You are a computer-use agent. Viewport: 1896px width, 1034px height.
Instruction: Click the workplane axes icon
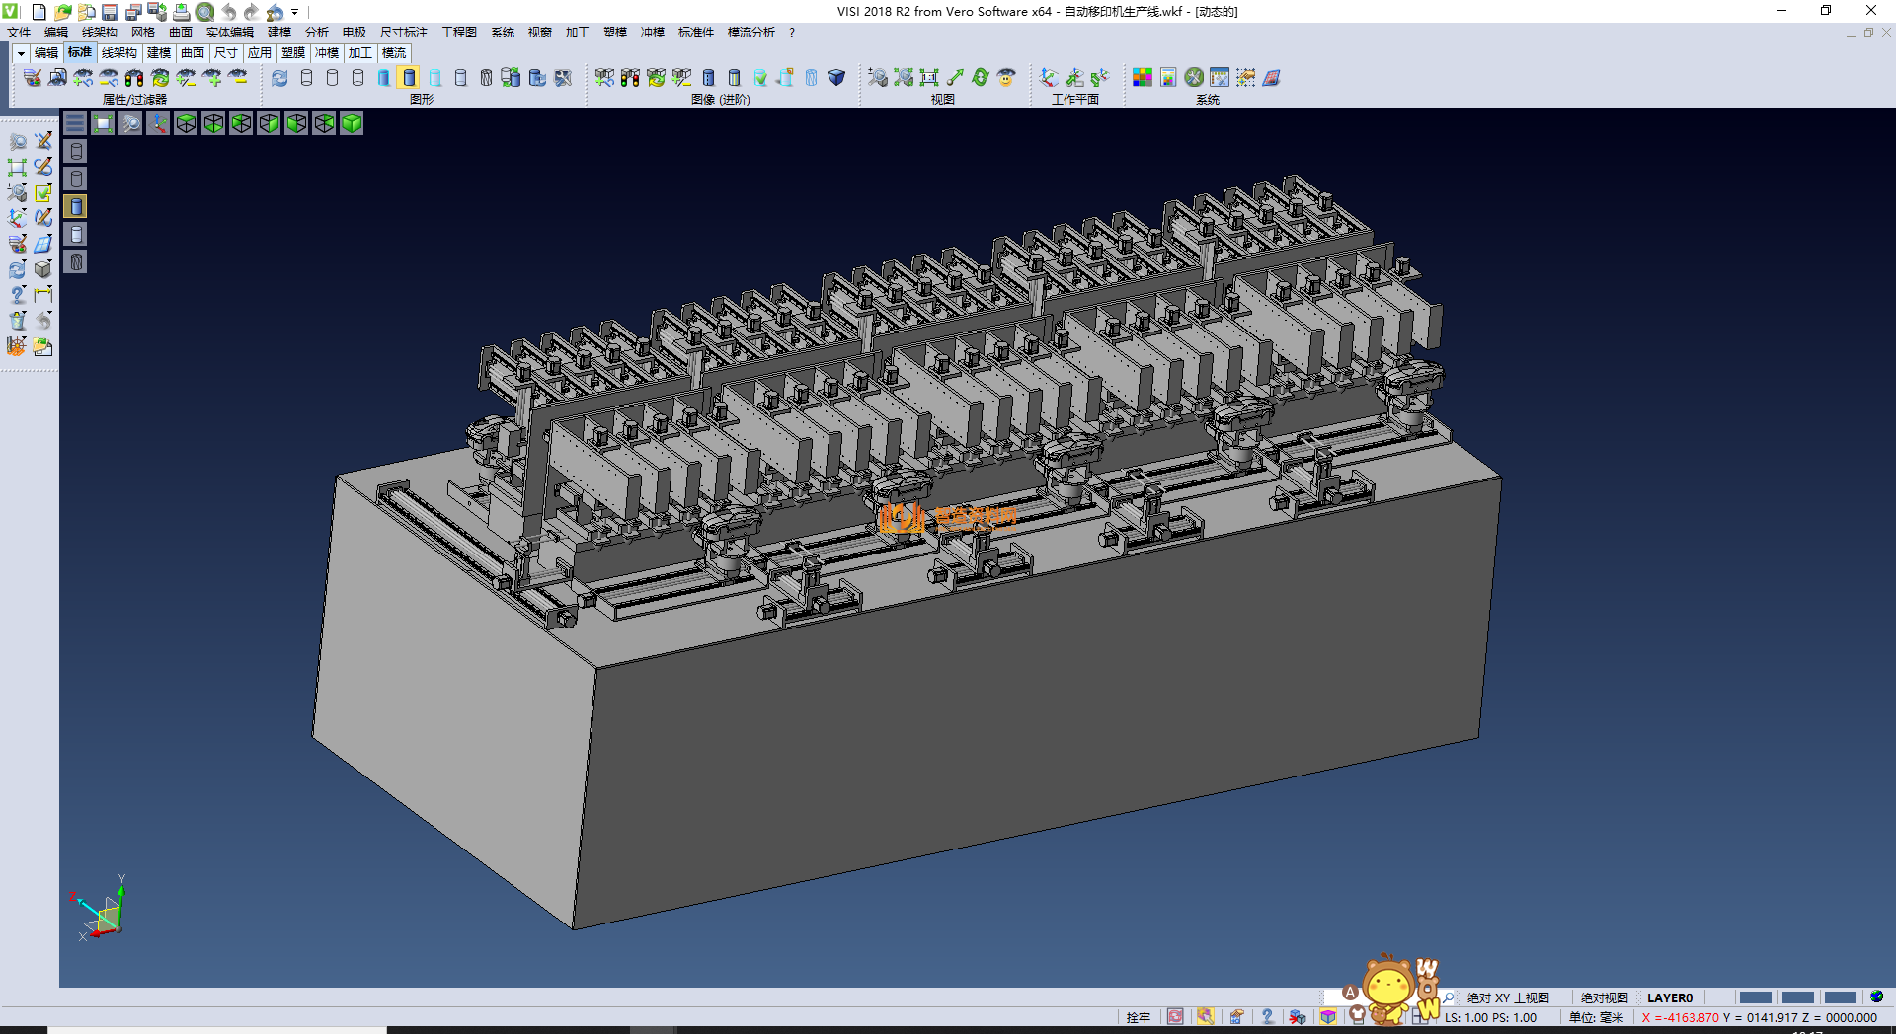click(x=1049, y=78)
